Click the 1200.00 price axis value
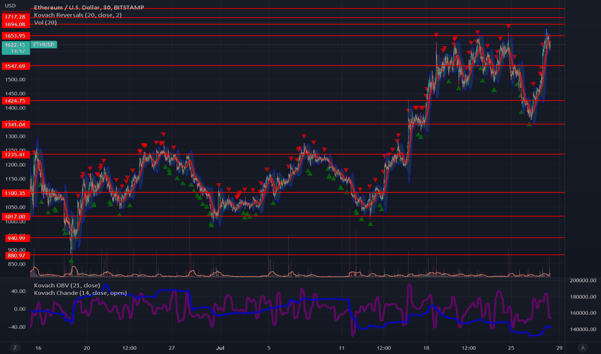Viewport: 601px width, 354px height. click(x=15, y=165)
